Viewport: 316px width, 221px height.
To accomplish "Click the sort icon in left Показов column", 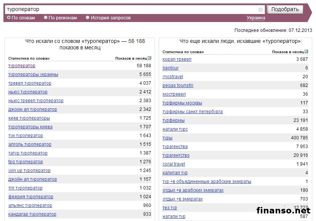I will tap(150, 58).
